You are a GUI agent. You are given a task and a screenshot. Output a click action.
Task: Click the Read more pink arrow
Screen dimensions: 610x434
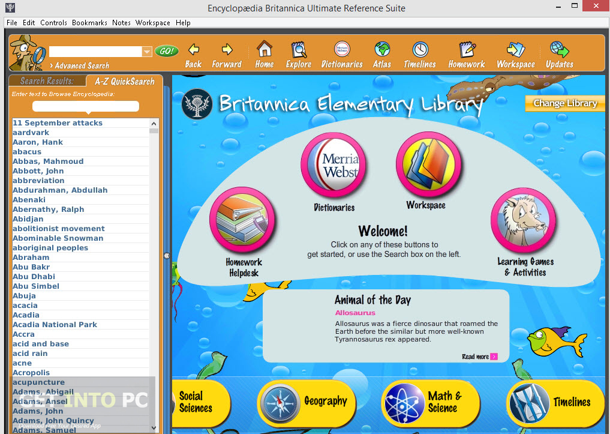494,357
